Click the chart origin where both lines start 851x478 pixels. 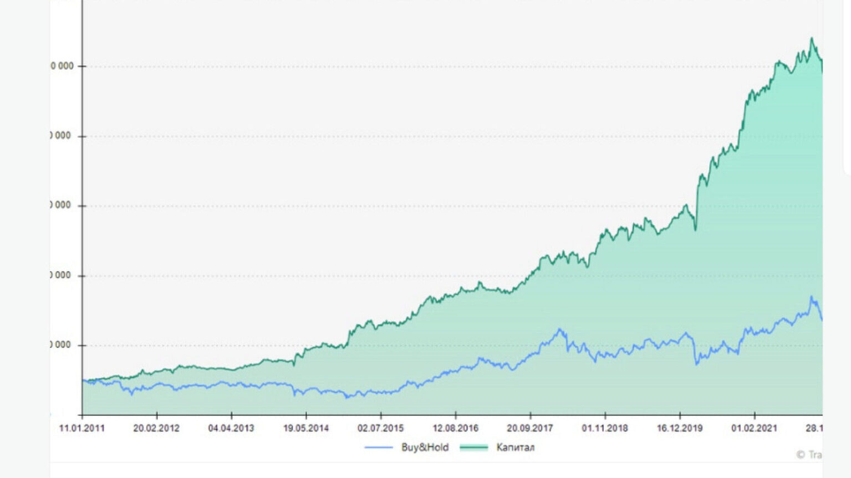83,381
